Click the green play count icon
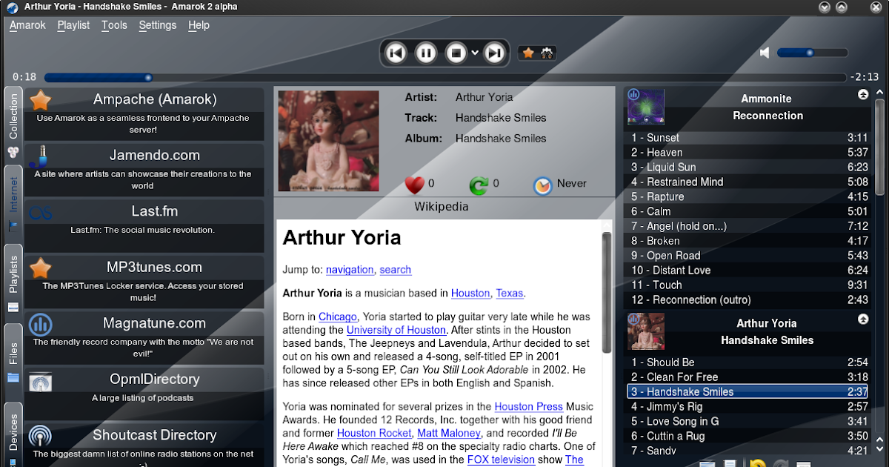The image size is (889, 467). coord(479,185)
